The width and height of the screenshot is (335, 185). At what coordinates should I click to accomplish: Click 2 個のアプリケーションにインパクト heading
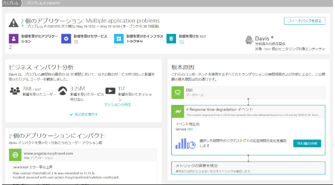pyautogui.click(x=57, y=136)
